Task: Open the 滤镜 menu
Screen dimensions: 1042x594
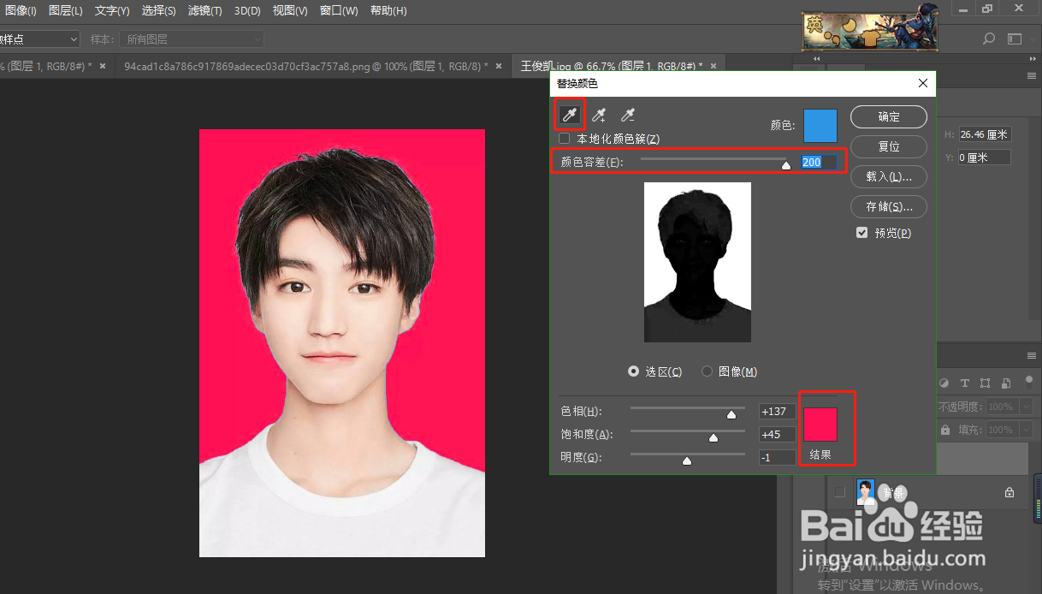Action: pyautogui.click(x=204, y=11)
